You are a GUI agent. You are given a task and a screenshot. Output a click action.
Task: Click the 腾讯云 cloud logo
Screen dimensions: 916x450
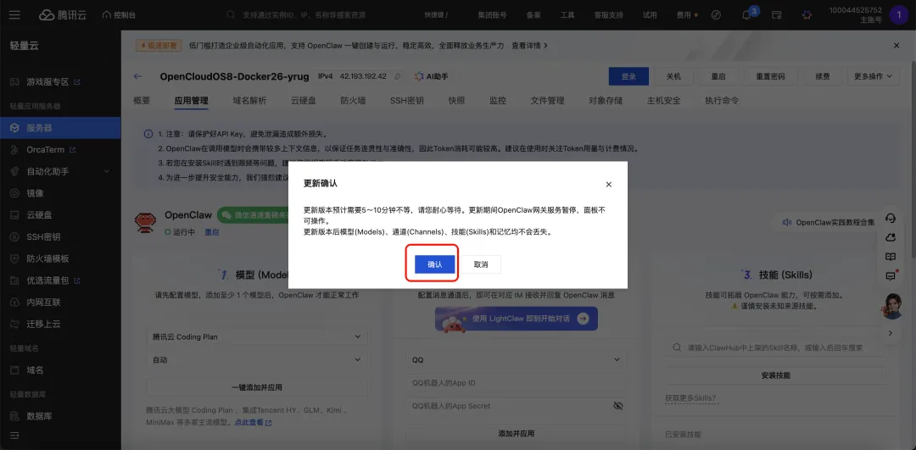point(63,15)
